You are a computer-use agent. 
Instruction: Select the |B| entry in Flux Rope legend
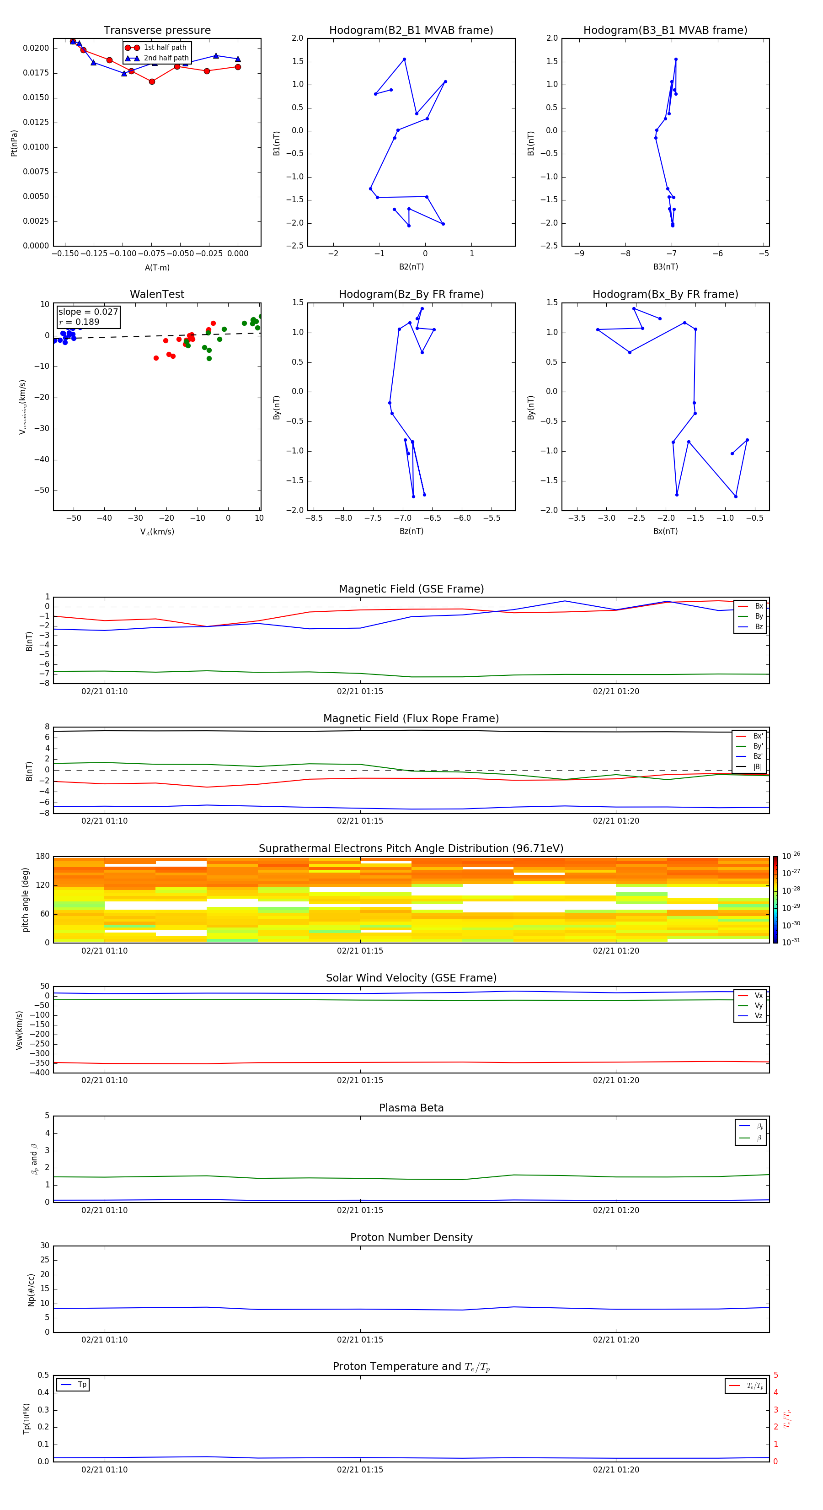click(x=749, y=767)
